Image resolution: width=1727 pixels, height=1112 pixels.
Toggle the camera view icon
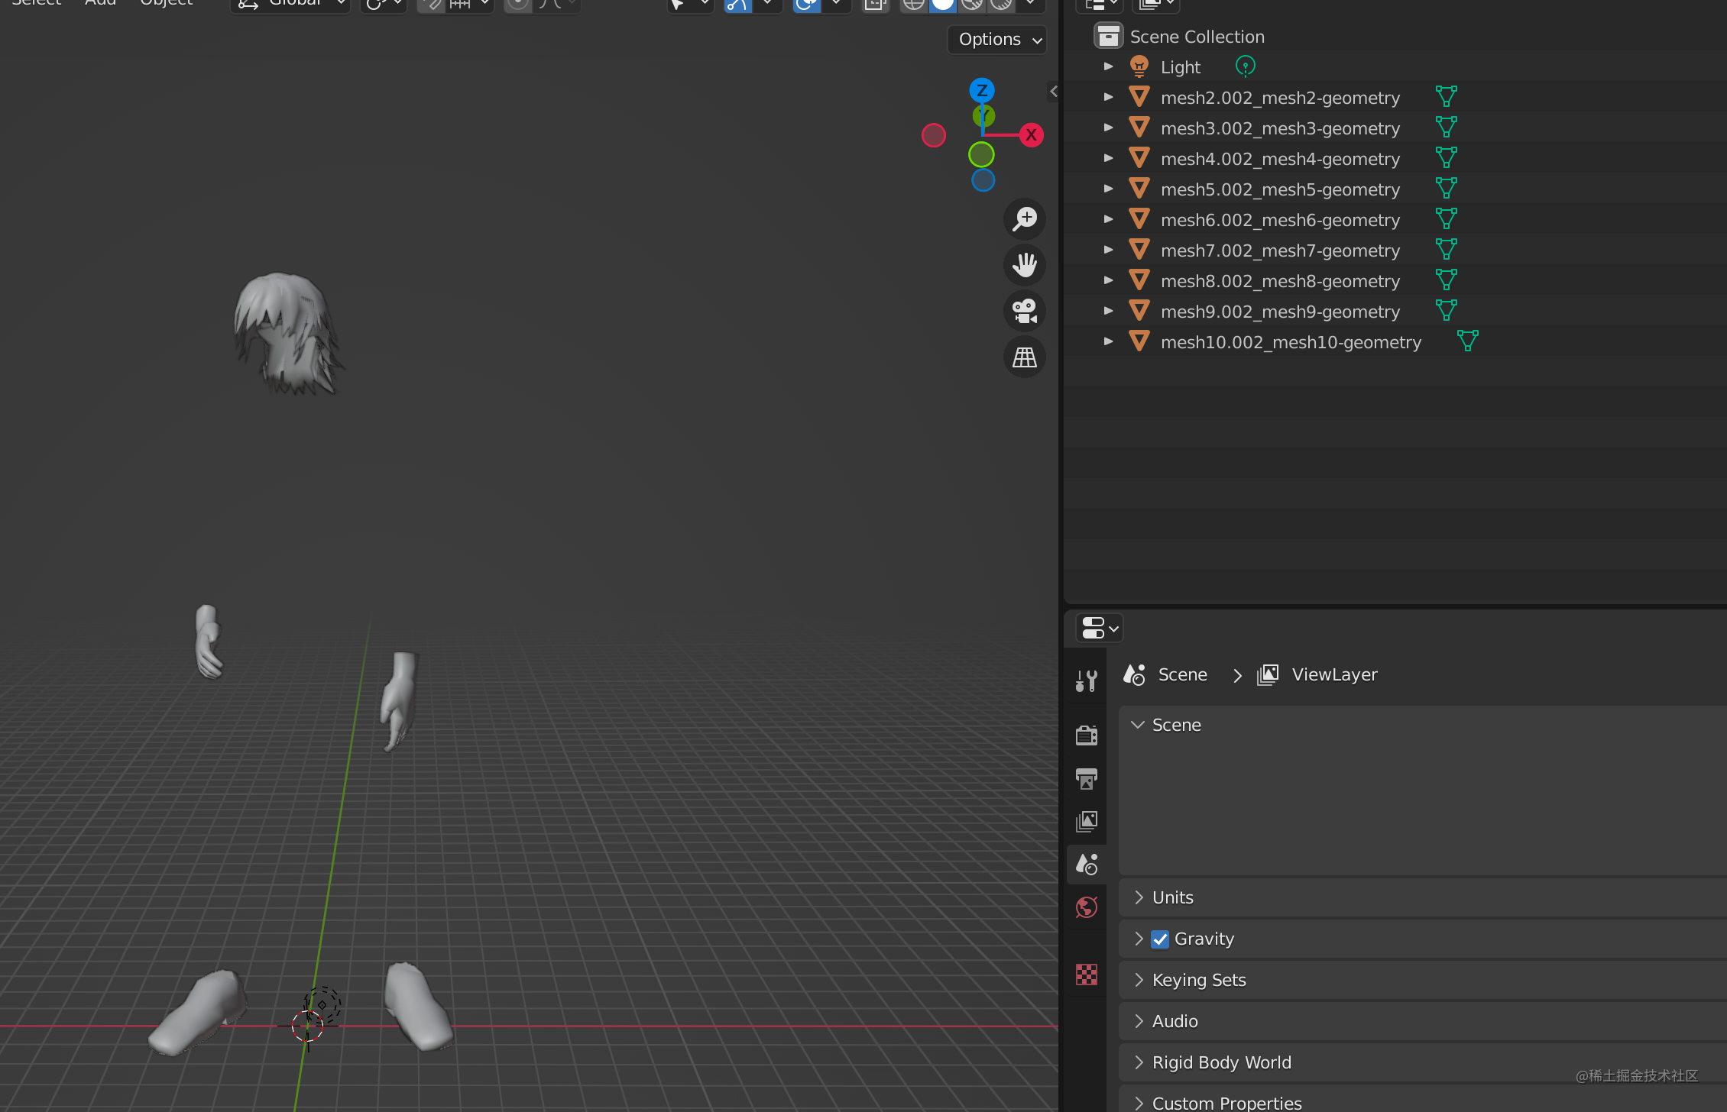pyautogui.click(x=1024, y=311)
